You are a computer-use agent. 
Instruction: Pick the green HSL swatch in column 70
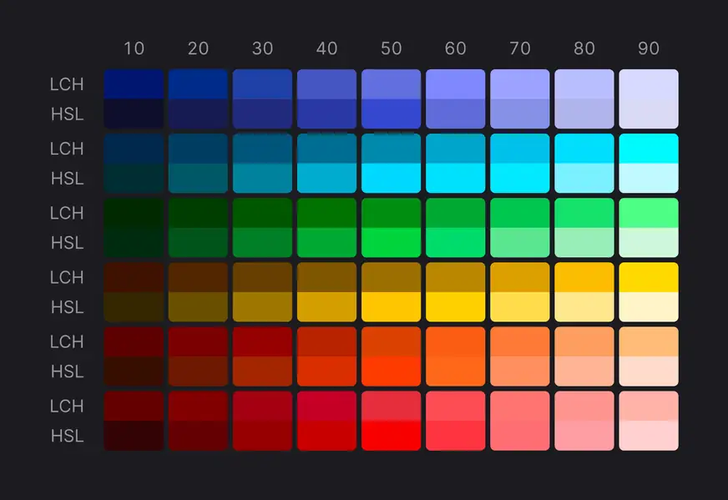tap(520, 243)
